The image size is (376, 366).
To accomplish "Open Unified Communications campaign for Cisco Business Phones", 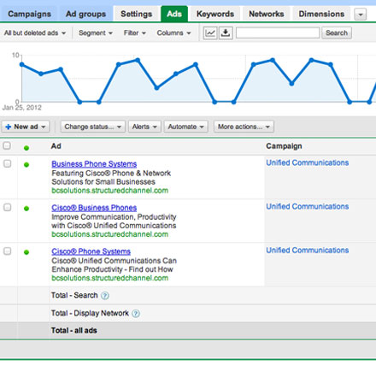I will coord(308,206).
